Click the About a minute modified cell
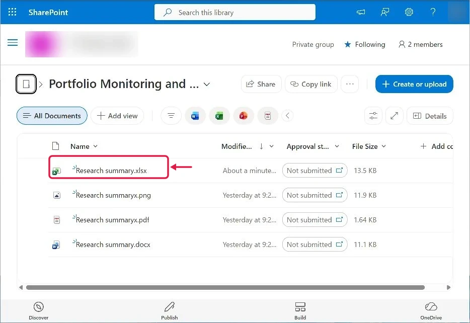The image size is (470, 323). [250, 171]
